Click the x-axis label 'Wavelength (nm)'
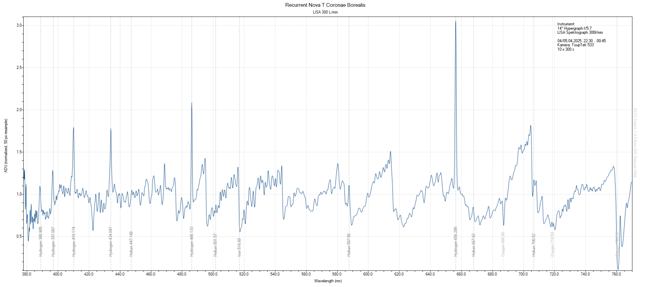 click(328, 281)
